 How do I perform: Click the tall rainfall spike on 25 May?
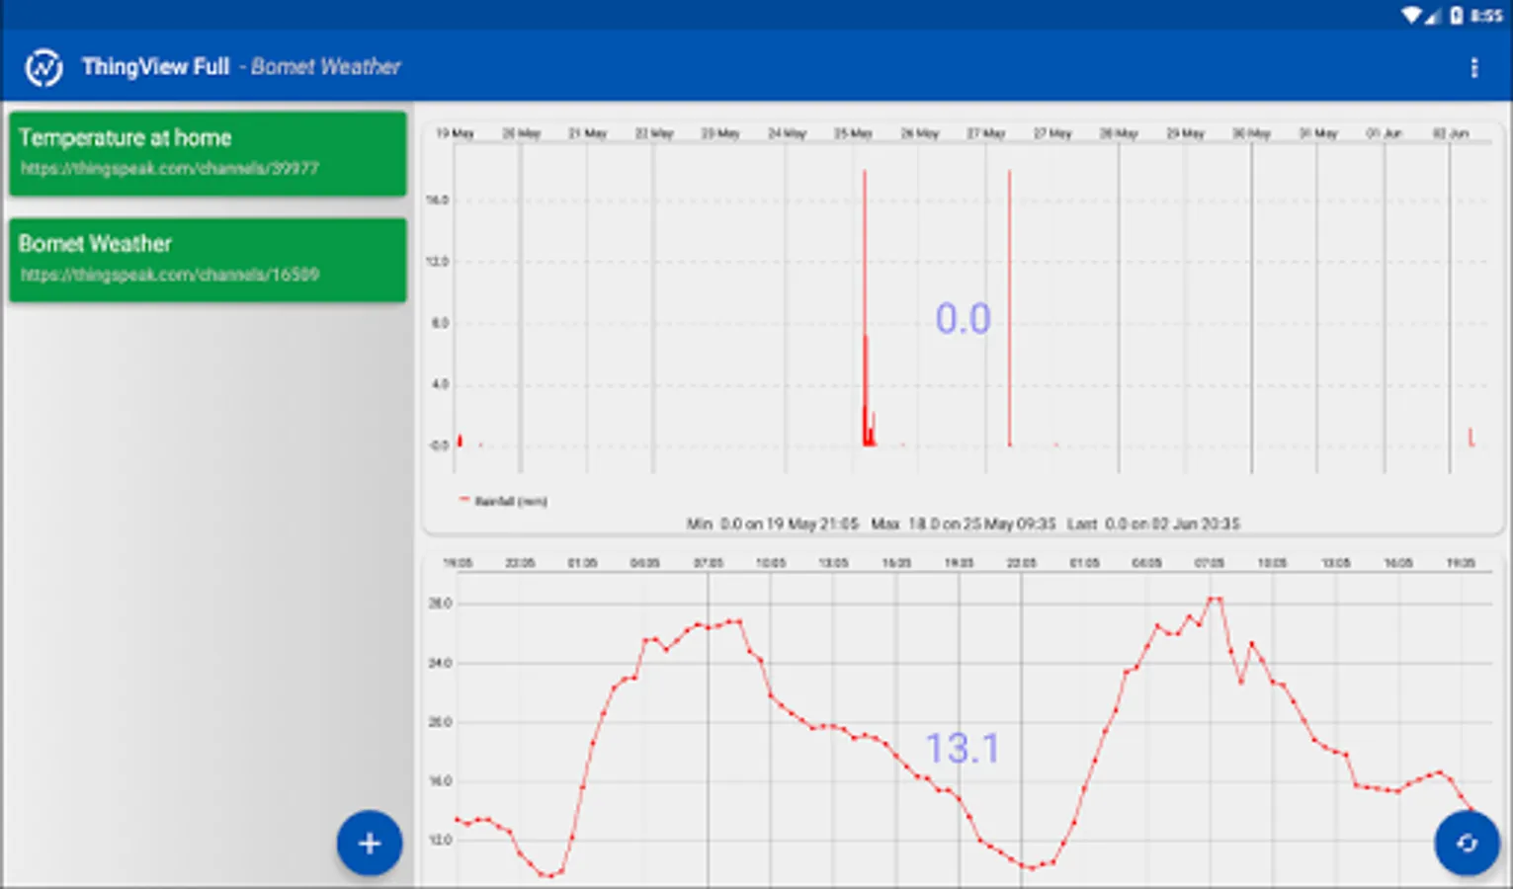click(x=865, y=307)
